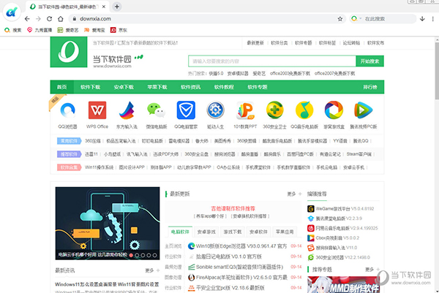This screenshot has height=293, width=439.
Task: Go back with the browser back arrow
Action: (x=27, y=19)
